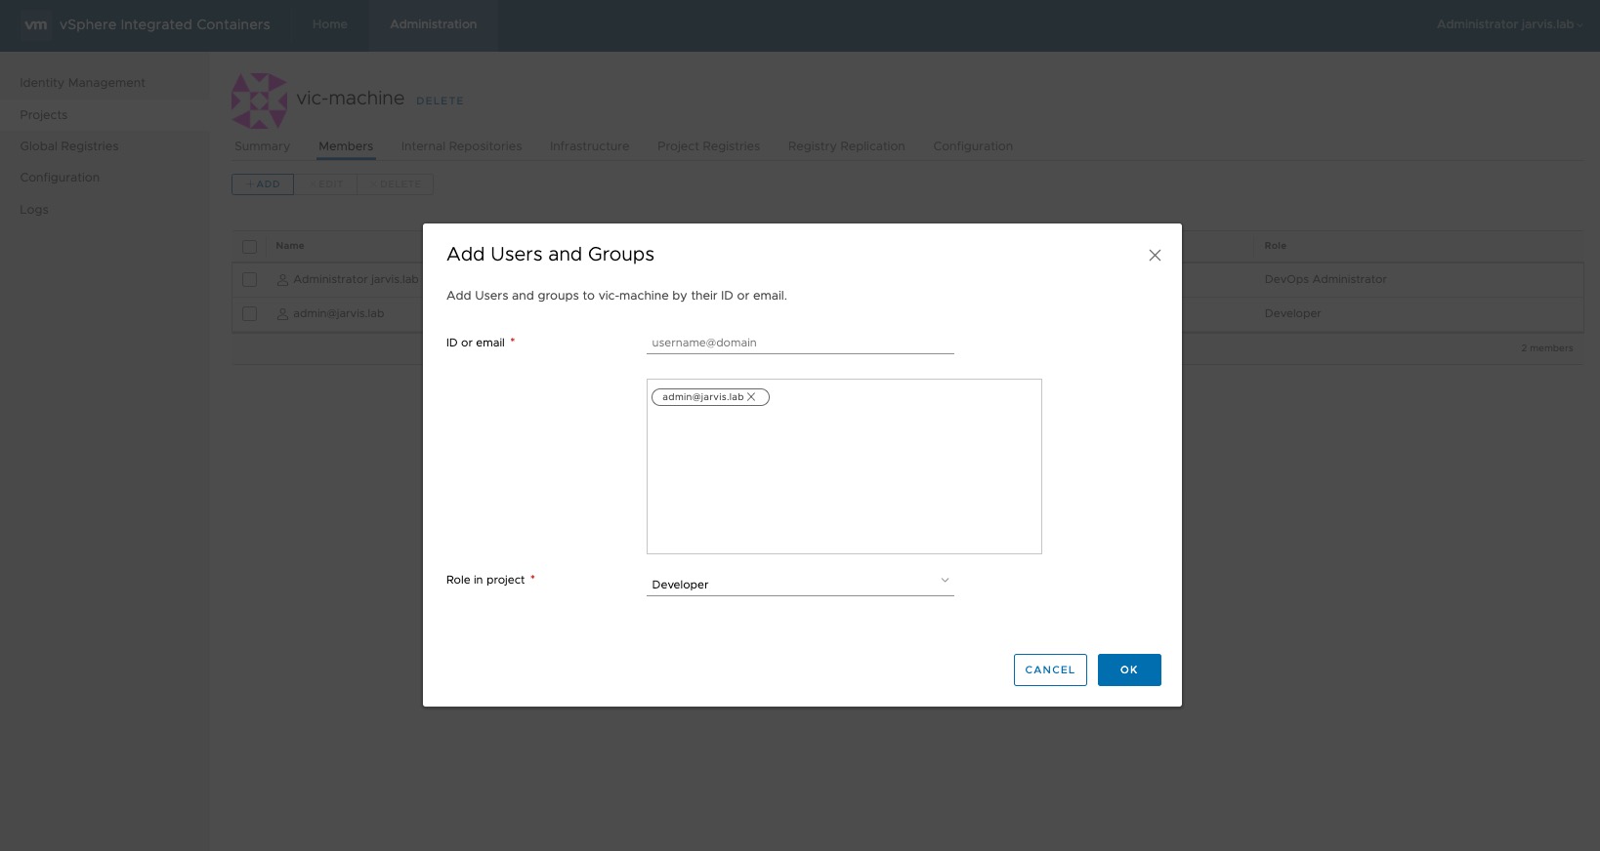
Task: Switch to project Configuration tab
Action: click(x=973, y=146)
